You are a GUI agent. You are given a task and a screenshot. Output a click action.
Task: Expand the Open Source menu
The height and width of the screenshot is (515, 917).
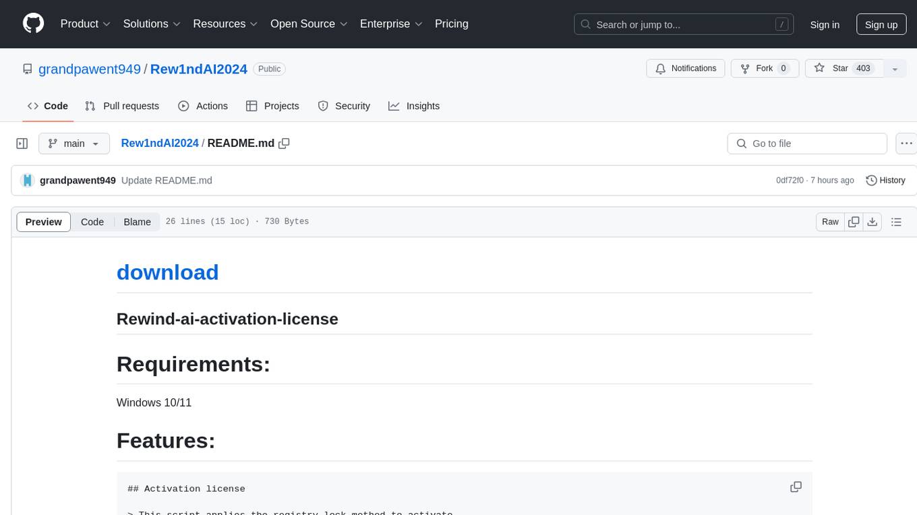(x=309, y=24)
